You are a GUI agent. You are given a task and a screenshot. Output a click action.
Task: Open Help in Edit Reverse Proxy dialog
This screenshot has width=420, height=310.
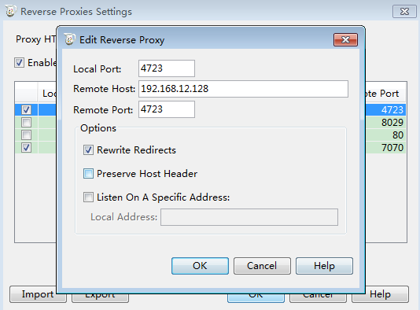(324, 266)
